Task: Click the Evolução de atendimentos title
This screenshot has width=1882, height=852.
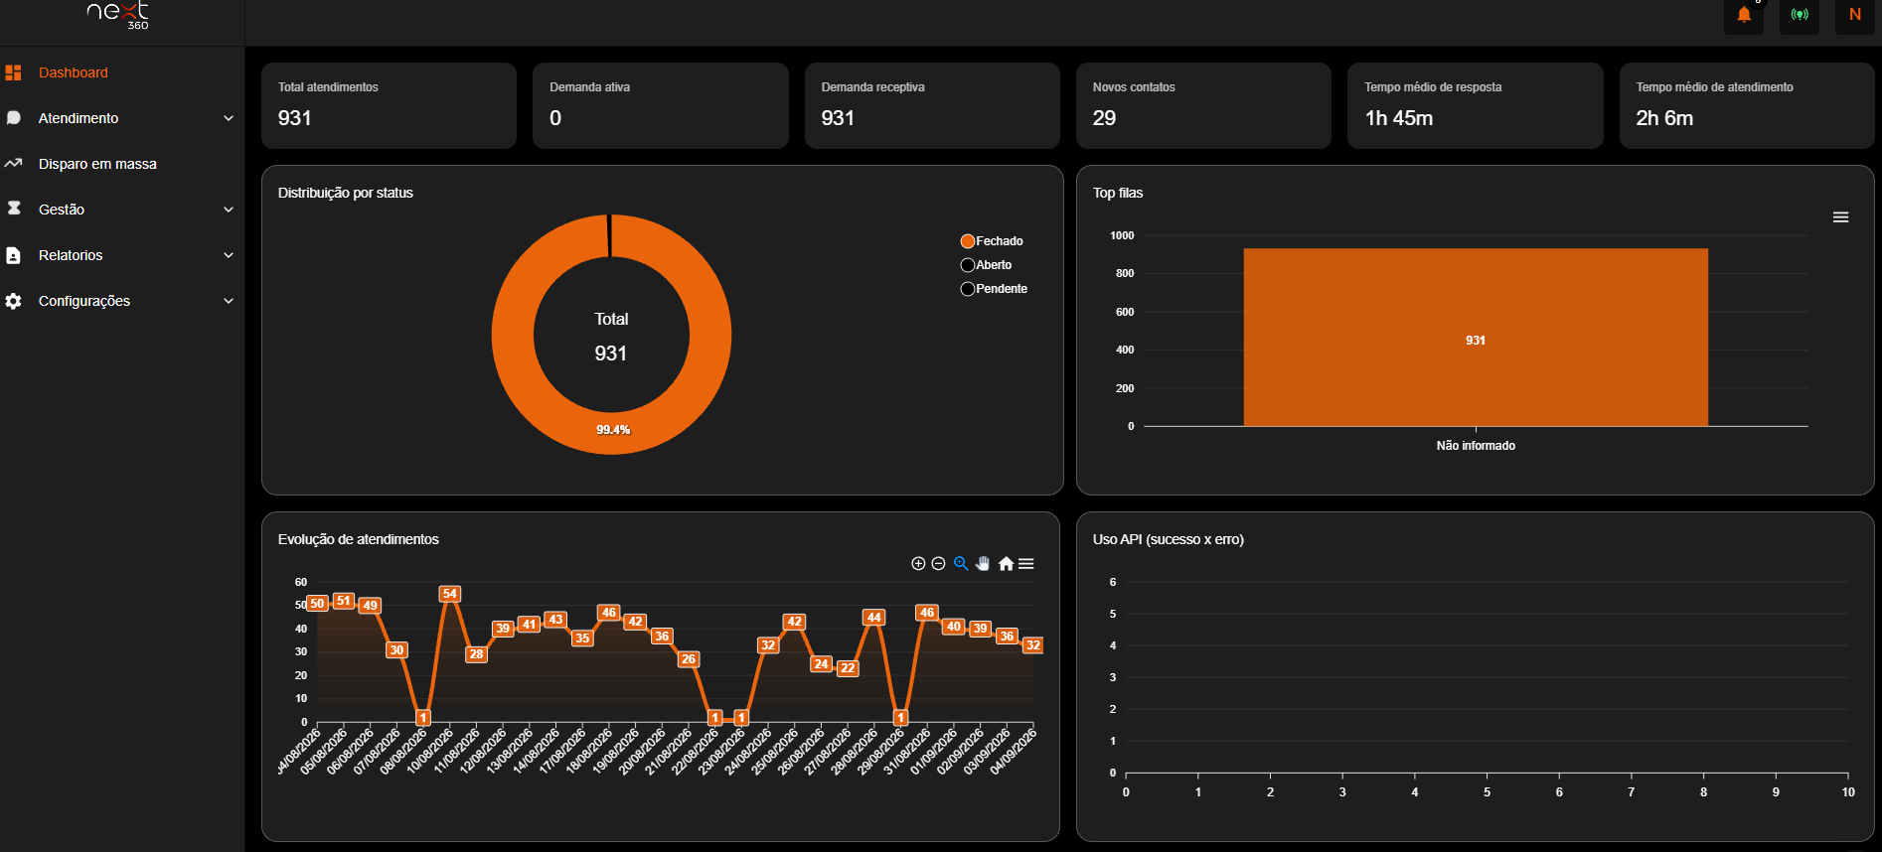Action: pos(358,539)
